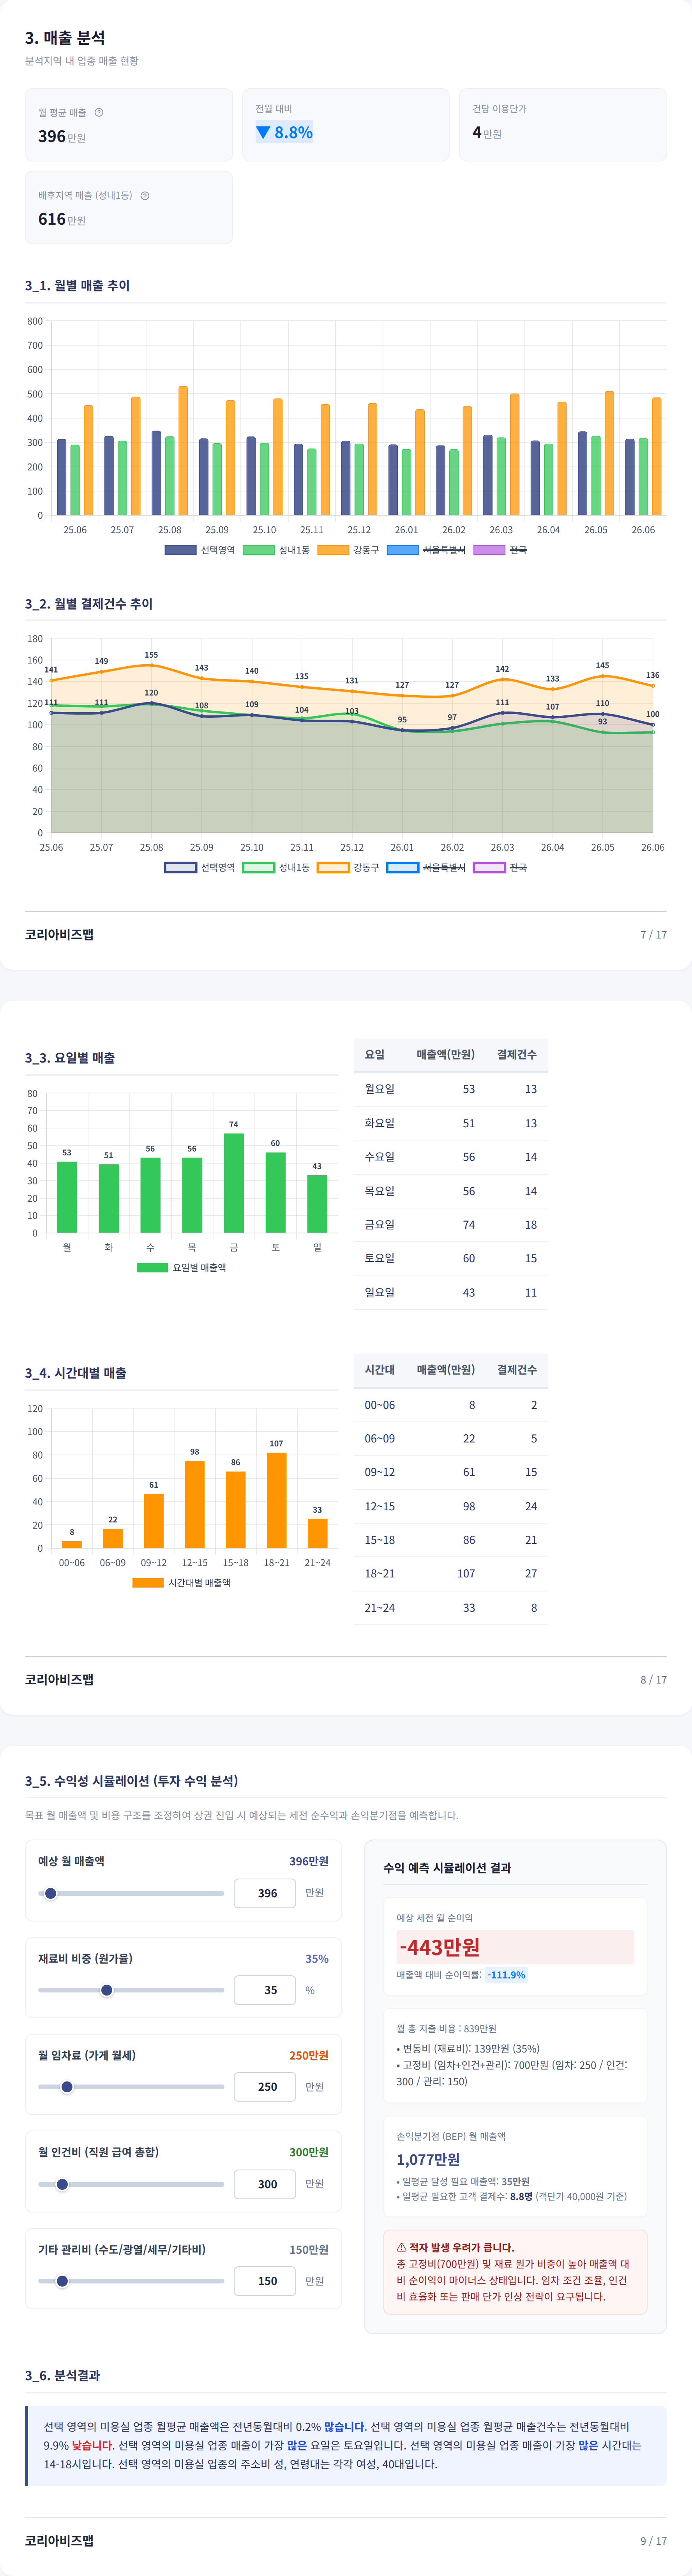Adjust the 기타 관리비 slider
Viewport: 692px width, 2576px height.
coord(131,2281)
